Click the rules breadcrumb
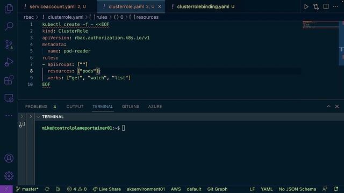The image size is (344, 193). 98,17
